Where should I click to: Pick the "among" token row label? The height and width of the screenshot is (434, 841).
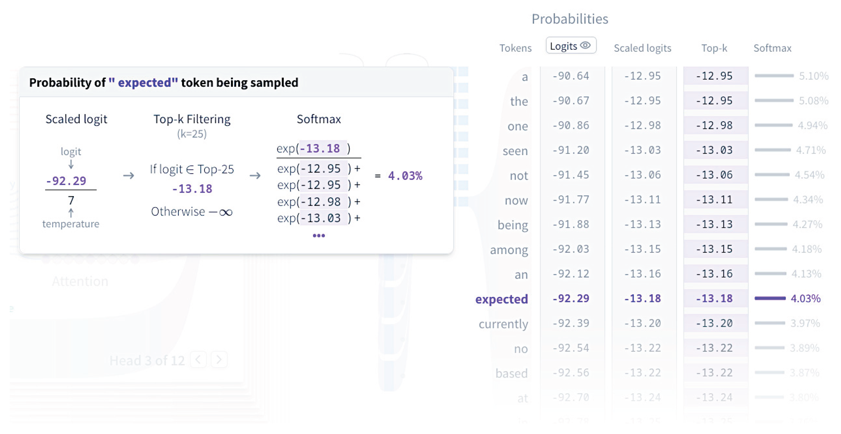pos(509,250)
